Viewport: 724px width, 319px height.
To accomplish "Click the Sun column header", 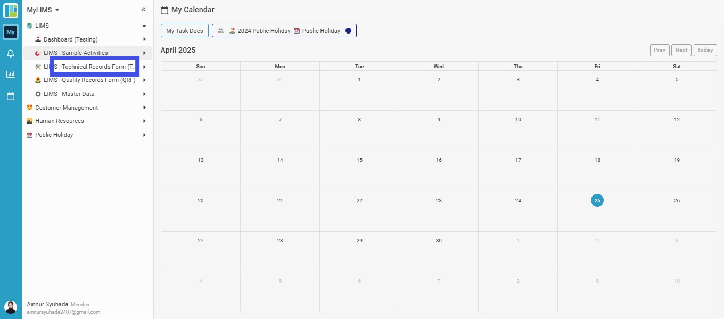I will pyautogui.click(x=201, y=66).
